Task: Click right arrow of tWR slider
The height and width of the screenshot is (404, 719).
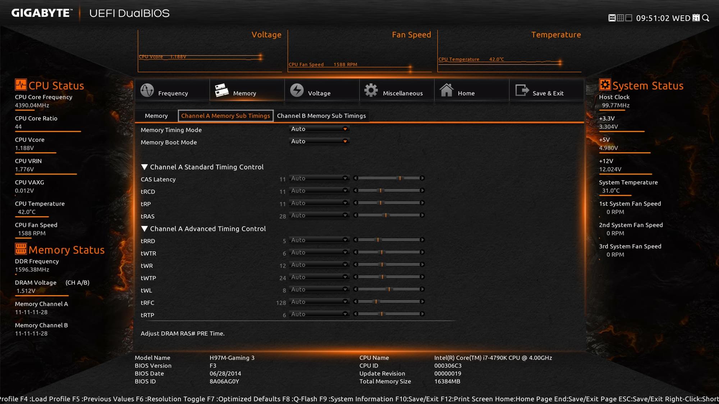Action: 422,265
